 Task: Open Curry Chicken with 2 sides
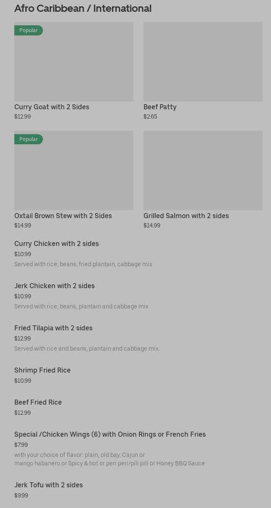click(56, 244)
